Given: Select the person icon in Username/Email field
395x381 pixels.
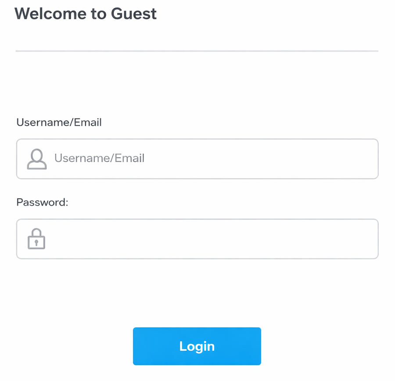Looking at the screenshot, I should click(37, 159).
